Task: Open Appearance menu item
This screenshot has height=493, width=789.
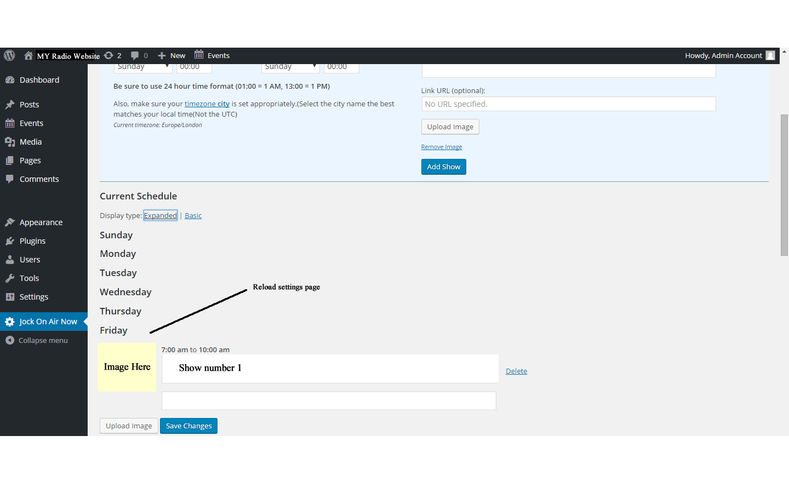Action: [x=41, y=222]
